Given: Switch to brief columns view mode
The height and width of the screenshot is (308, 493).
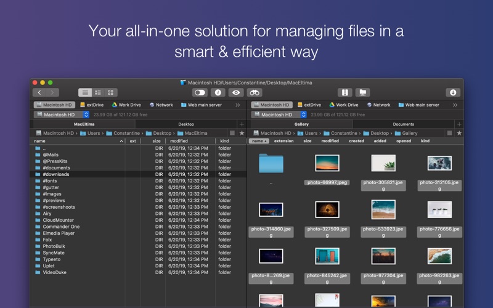Looking at the screenshot, I should pos(98,92).
